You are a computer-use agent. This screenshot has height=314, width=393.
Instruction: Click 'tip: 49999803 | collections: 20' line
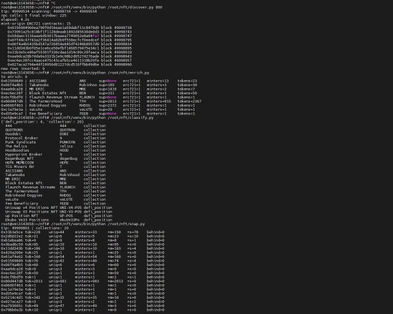[35, 228]
